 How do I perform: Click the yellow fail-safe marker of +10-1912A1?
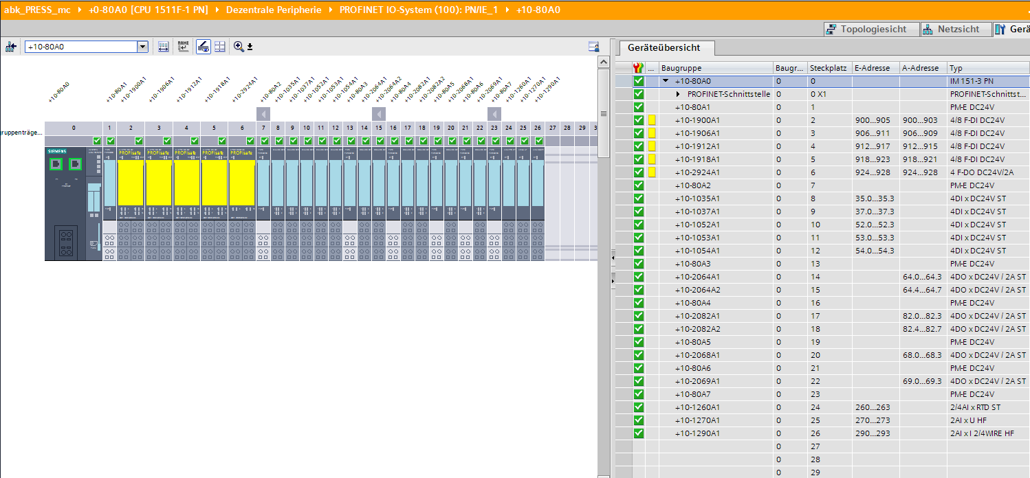(652, 146)
